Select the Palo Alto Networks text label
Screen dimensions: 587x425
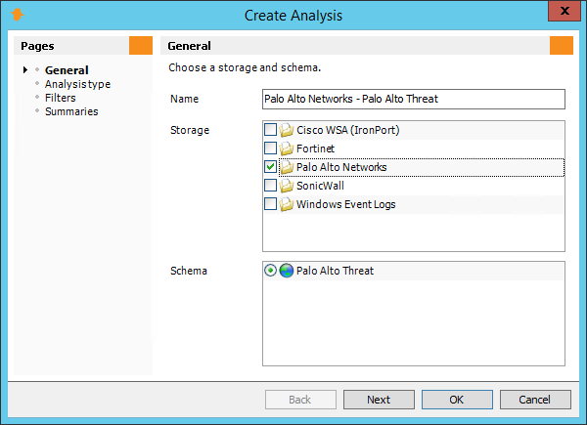point(341,167)
